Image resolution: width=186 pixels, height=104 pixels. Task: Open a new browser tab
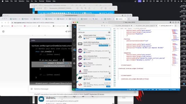(x=129, y=19)
